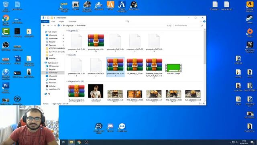Click the Back navigation arrow in Explorer
The width and height of the screenshot is (257, 145).
tap(44, 26)
